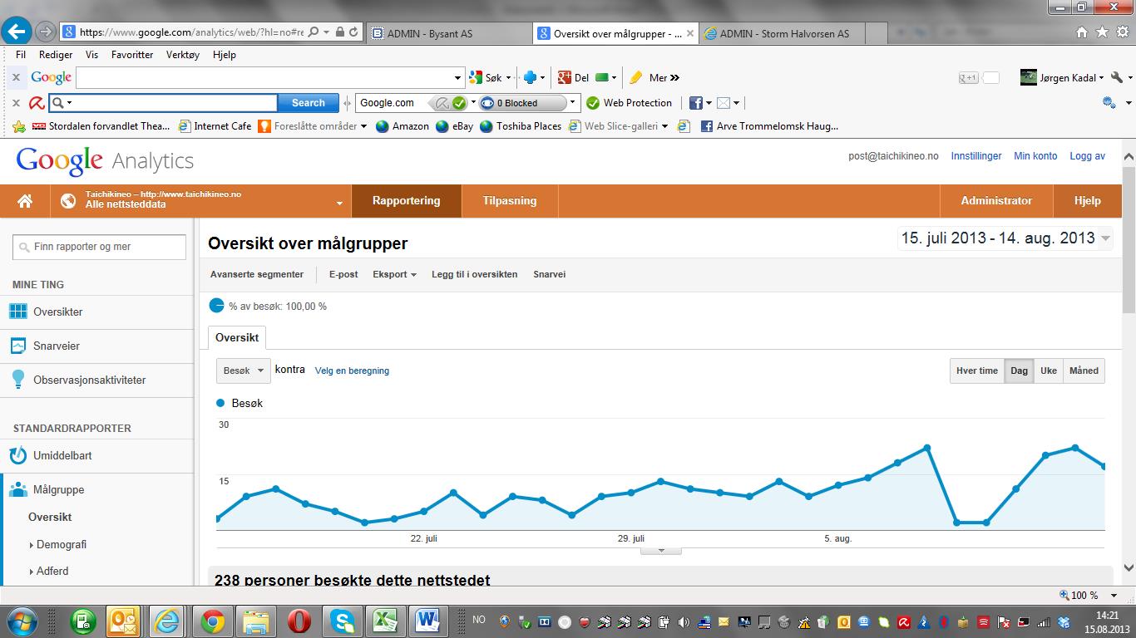Image resolution: width=1136 pixels, height=638 pixels.
Task: Open the Rapportering tab
Action: pos(407,201)
